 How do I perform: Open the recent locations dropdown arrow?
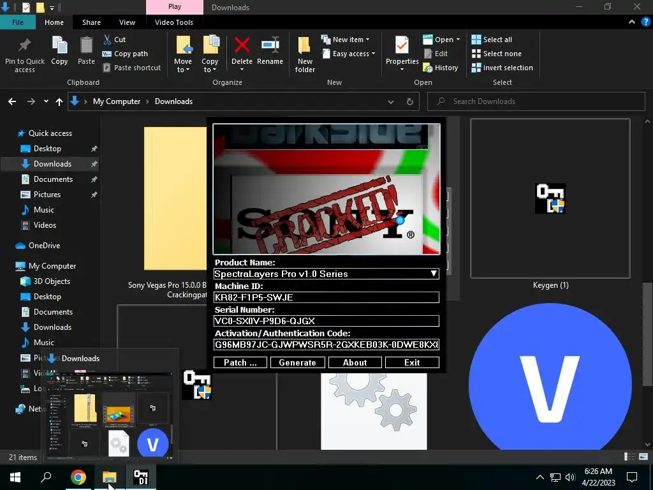46,101
